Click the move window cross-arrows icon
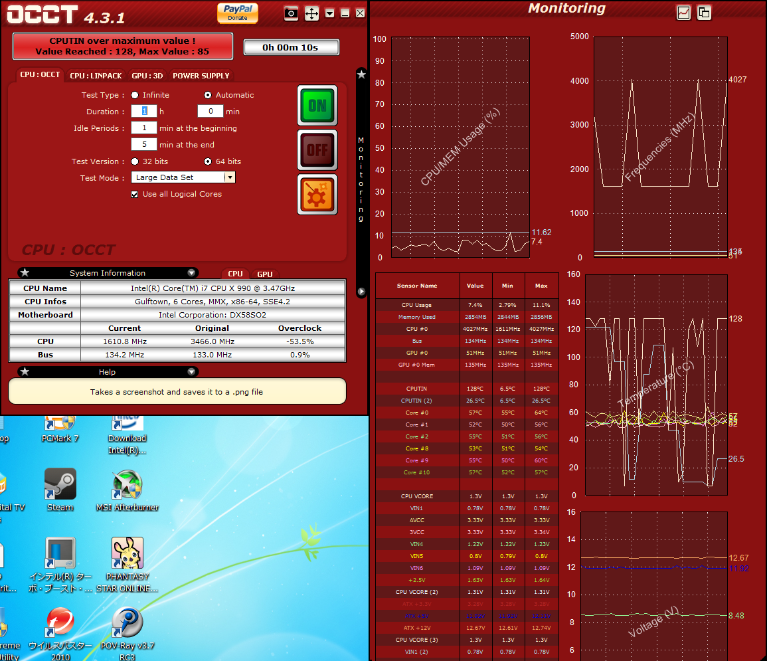 [311, 13]
